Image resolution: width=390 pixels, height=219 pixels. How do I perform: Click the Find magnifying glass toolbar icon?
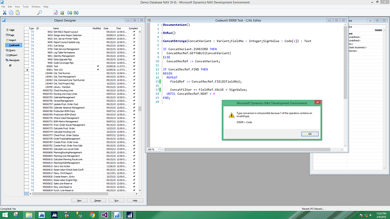coord(39,13)
